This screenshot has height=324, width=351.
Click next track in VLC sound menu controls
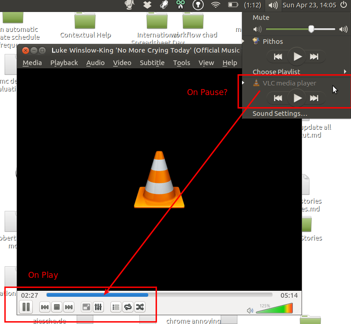[x=315, y=98]
